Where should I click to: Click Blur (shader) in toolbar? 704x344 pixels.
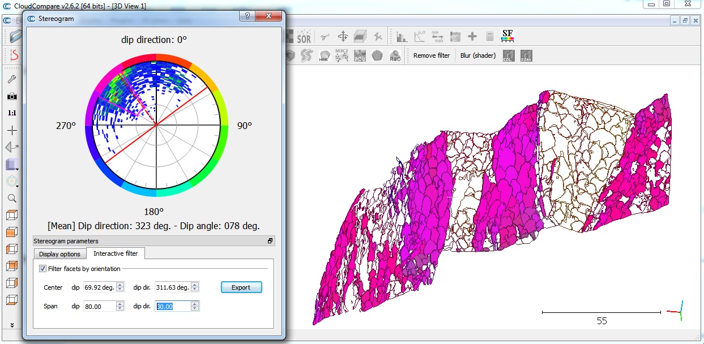[478, 55]
